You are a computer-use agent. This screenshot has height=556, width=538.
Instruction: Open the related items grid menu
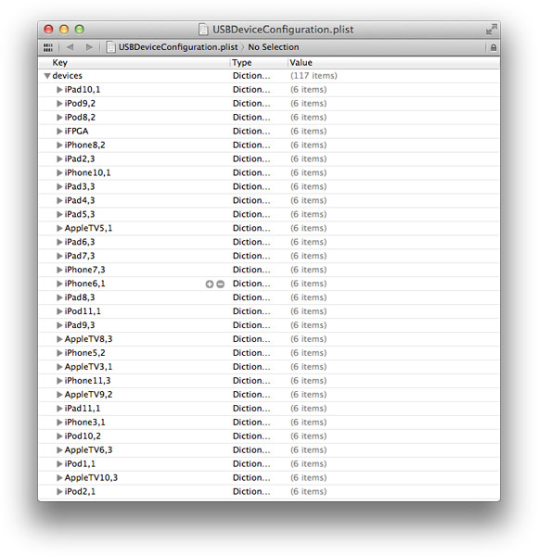[48, 47]
